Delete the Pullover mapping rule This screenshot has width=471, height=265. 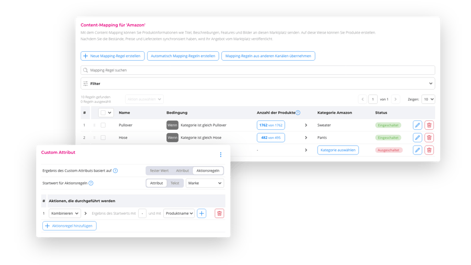coord(429,125)
